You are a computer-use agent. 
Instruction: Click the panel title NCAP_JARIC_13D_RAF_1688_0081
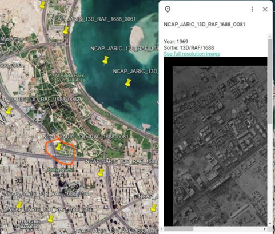click(204, 25)
